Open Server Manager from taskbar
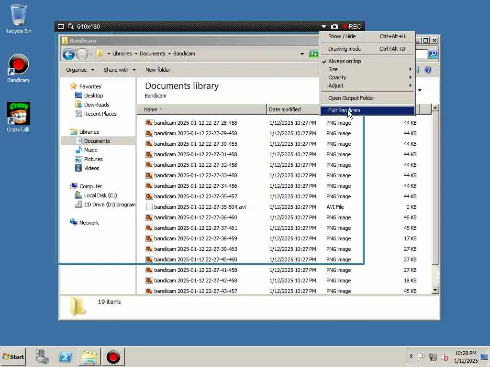 click(x=42, y=356)
